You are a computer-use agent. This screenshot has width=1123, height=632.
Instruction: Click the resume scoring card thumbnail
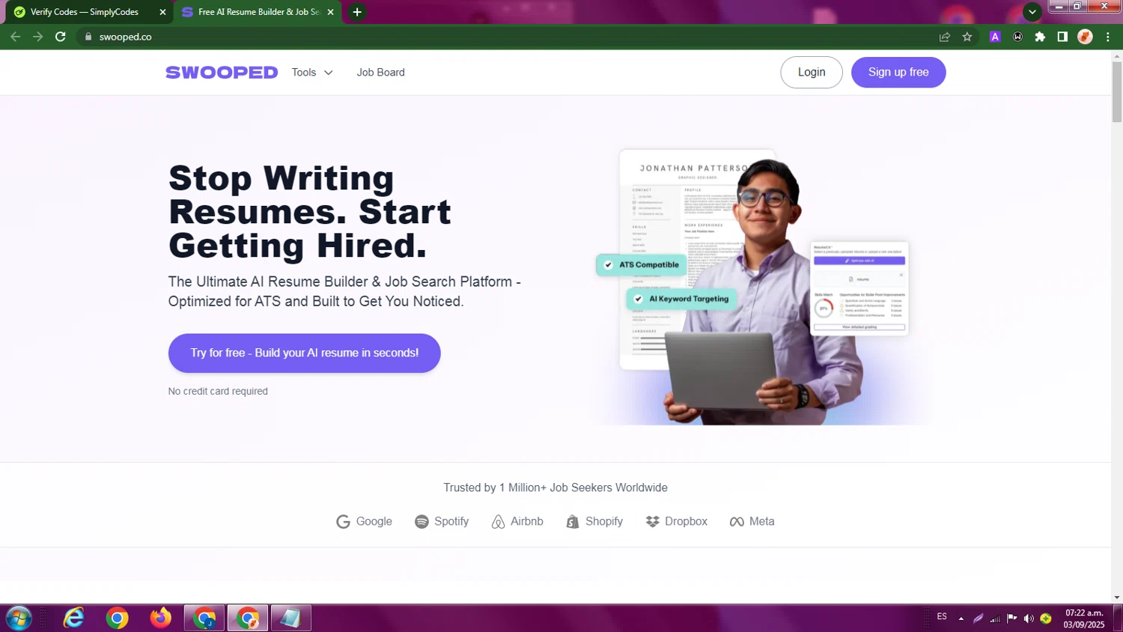click(x=859, y=288)
